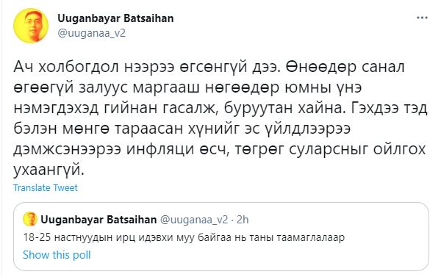Click the small avatar in quoted tweet
The image size is (441, 277).
(x=30, y=220)
